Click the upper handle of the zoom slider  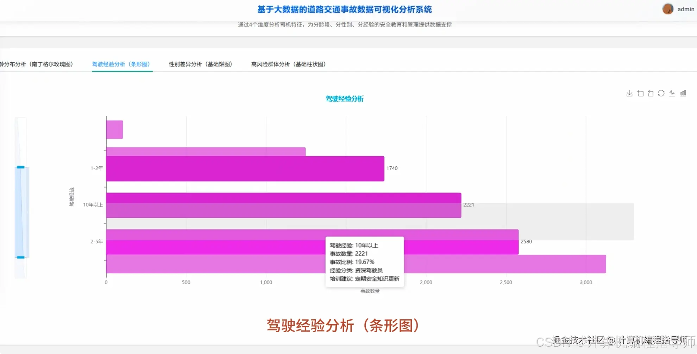point(21,167)
